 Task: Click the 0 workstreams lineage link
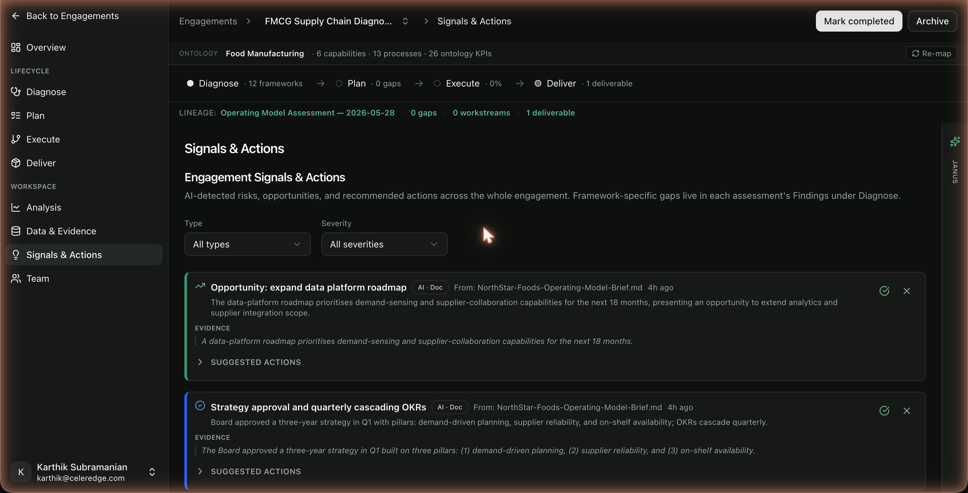[x=481, y=113]
